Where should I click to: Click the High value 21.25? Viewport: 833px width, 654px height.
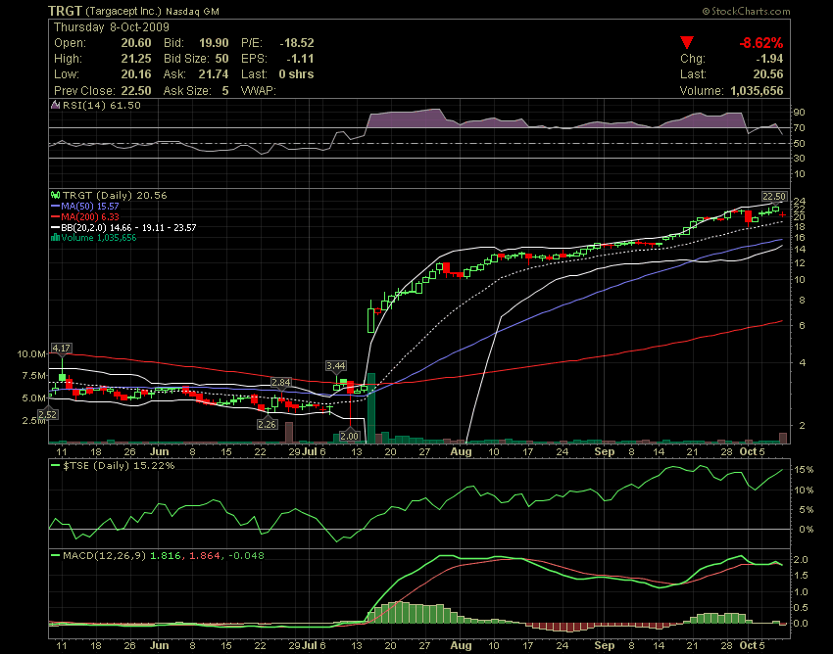[x=136, y=59]
